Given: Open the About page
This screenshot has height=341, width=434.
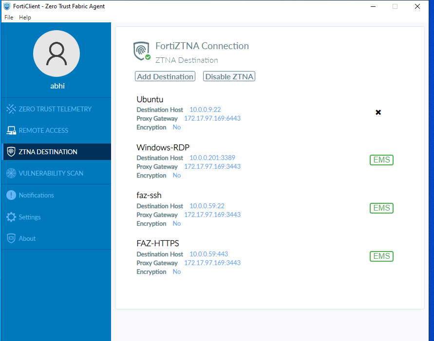Looking at the screenshot, I should click(x=56, y=238).
